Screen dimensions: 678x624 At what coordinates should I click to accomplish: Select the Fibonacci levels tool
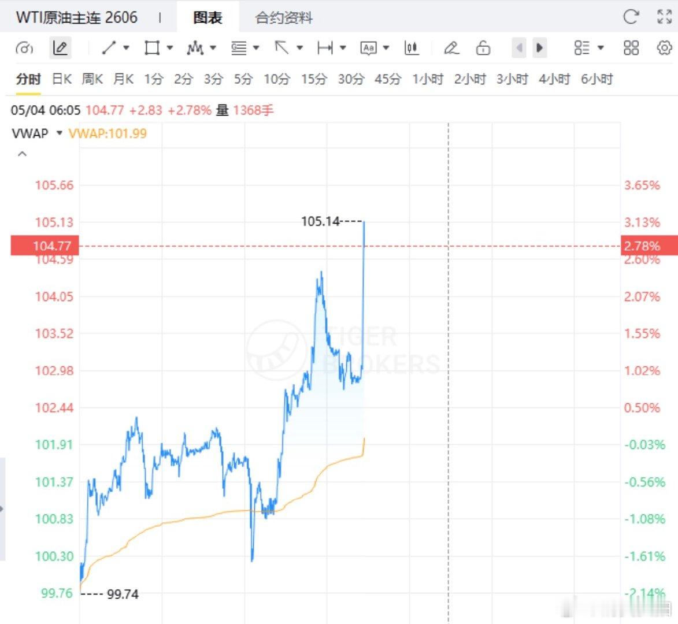(x=239, y=47)
